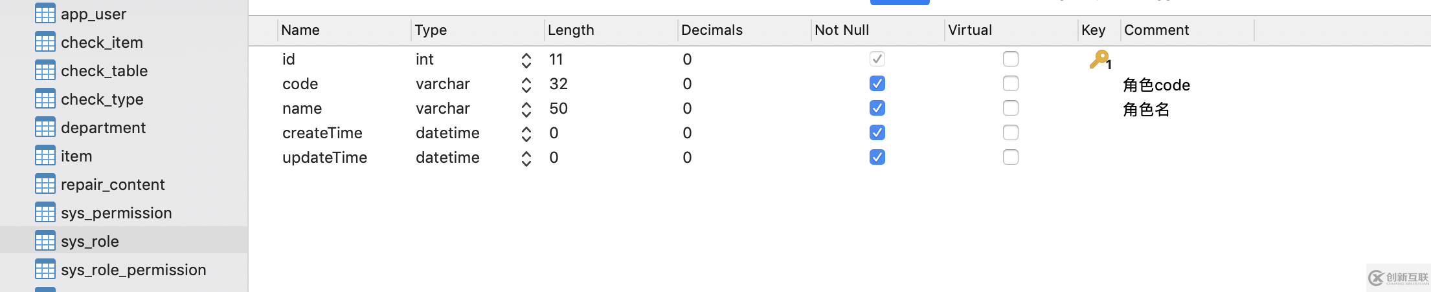Open the varchar type selector for code
Viewport: 1431px width, 292px height.
pyautogui.click(x=526, y=85)
